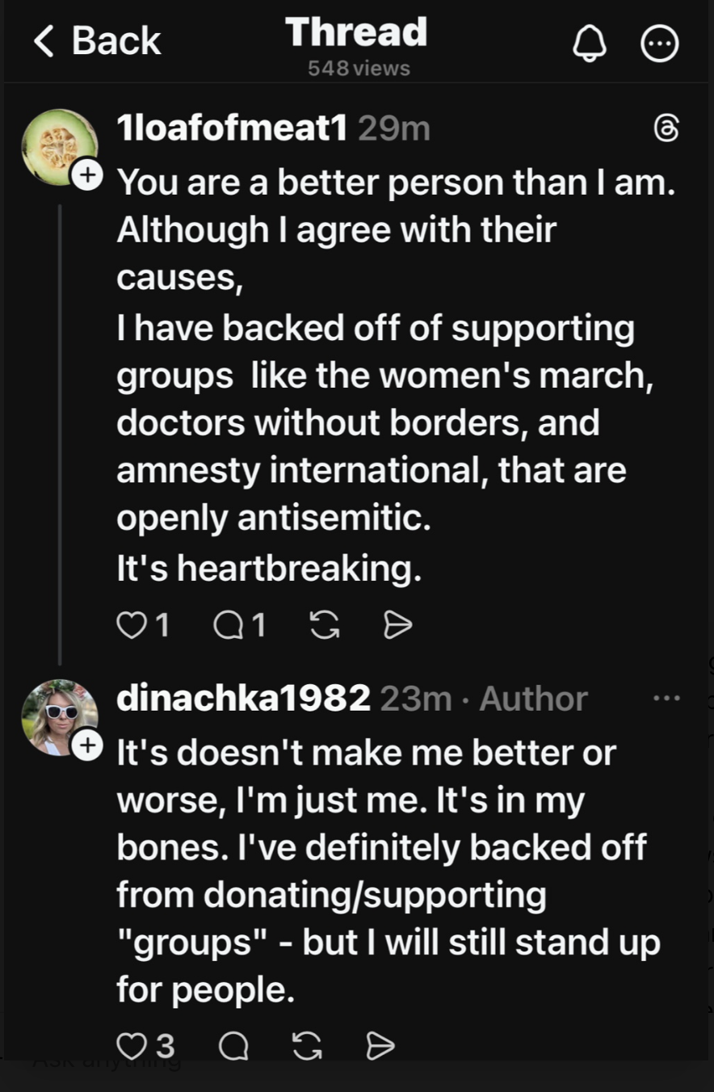Image resolution: width=714 pixels, height=1092 pixels.
Task: Tap the Back arrow button
Action: (95, 42)
